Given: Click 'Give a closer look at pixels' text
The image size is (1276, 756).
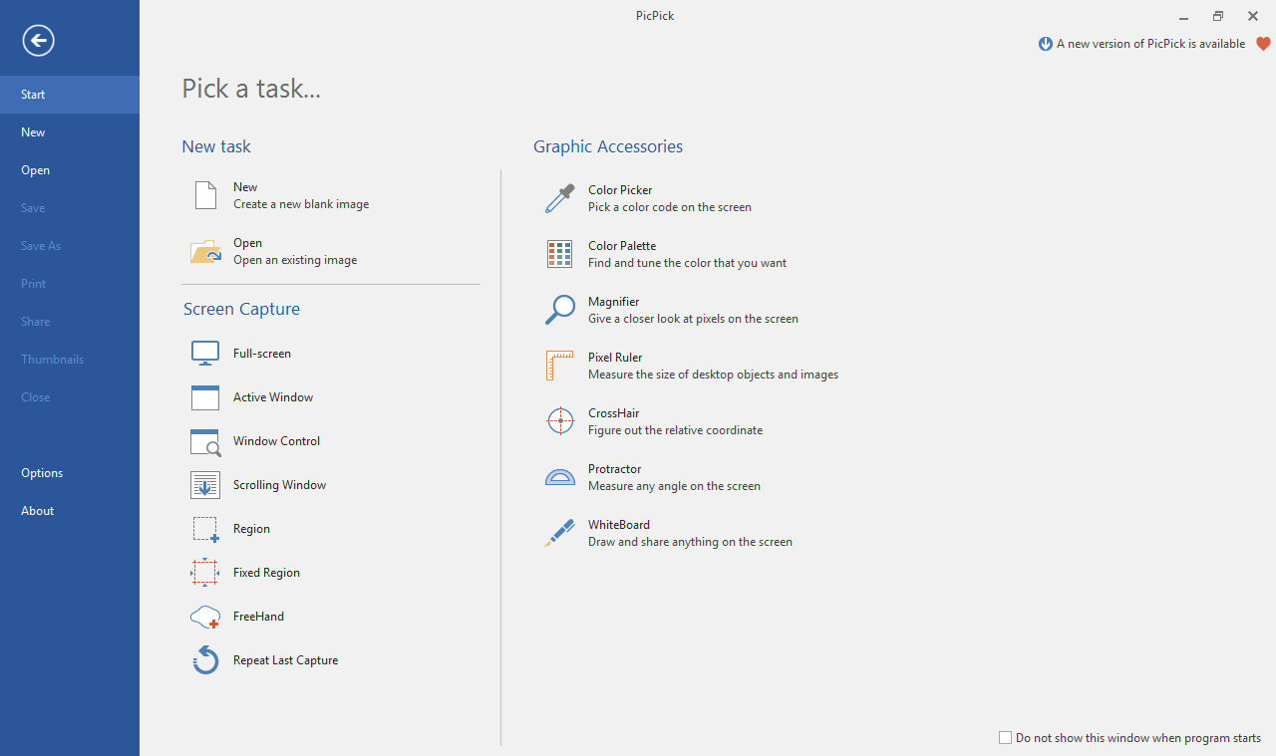Looking at the screenshot, I should 694,319.
